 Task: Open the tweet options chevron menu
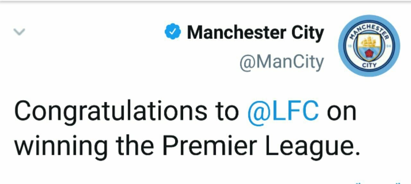point(19,32)
